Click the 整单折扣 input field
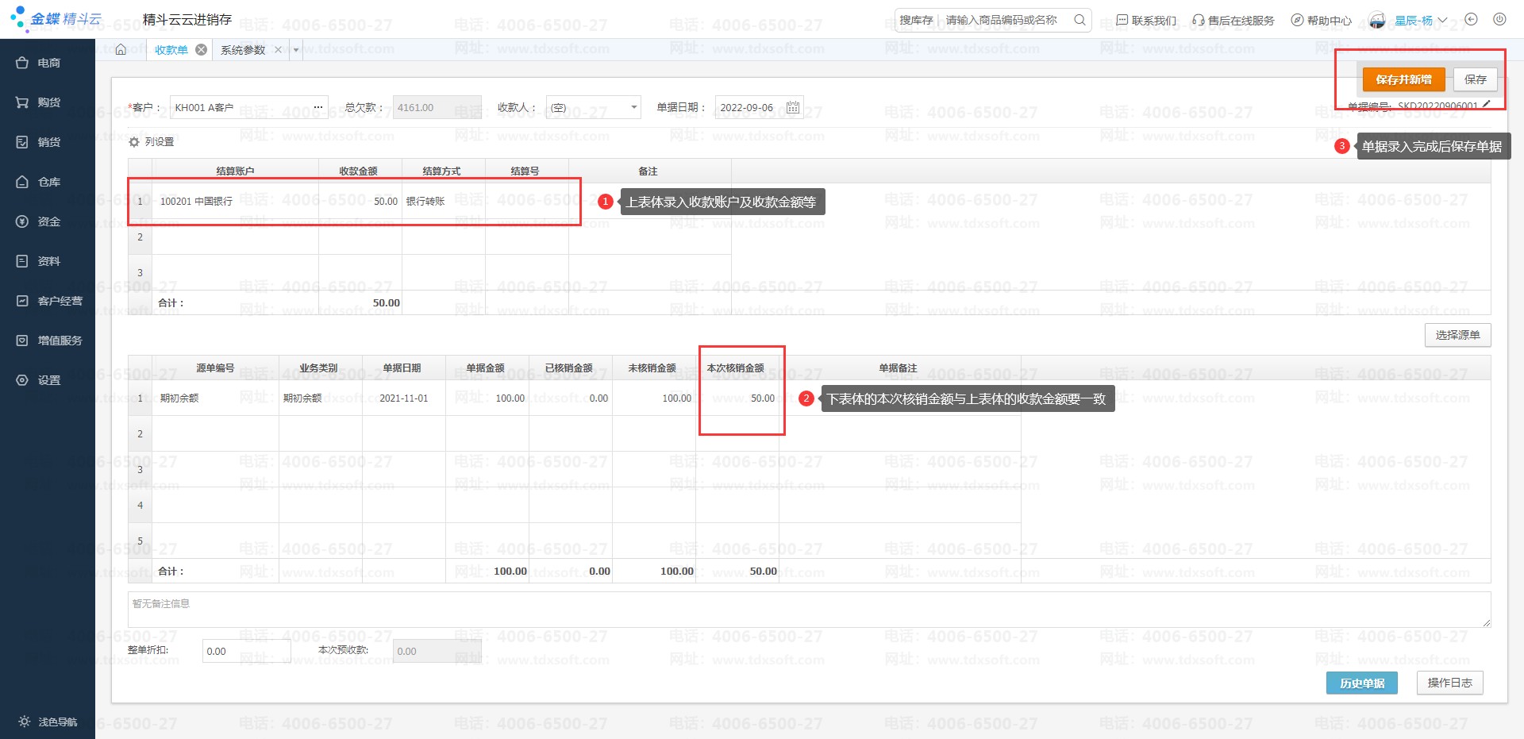Image resolution: width=1524 pixels, height=739 pixels. pos(245,651)
